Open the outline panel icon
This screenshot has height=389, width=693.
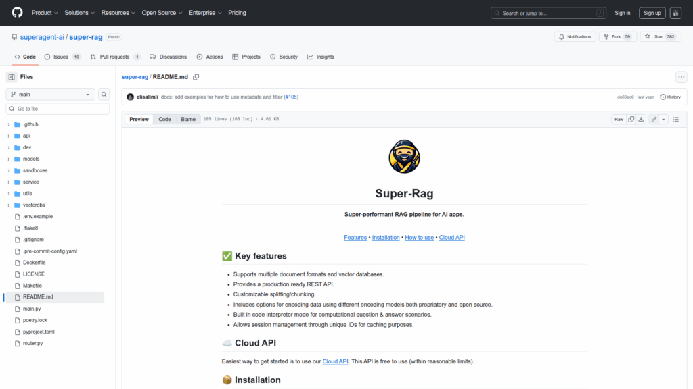(x=675, y=119)
